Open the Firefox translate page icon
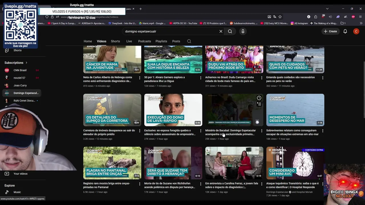This screenshot has height=205, width=365. pyautogui.click(x=275, y=17)
